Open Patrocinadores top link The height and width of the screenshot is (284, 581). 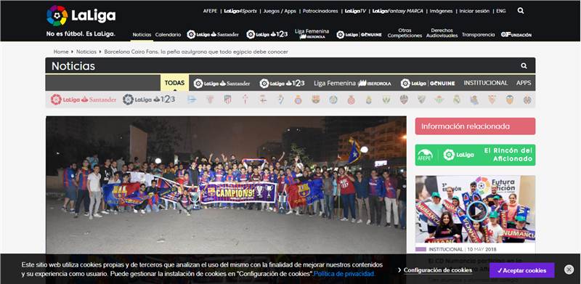tap(320, 11)
